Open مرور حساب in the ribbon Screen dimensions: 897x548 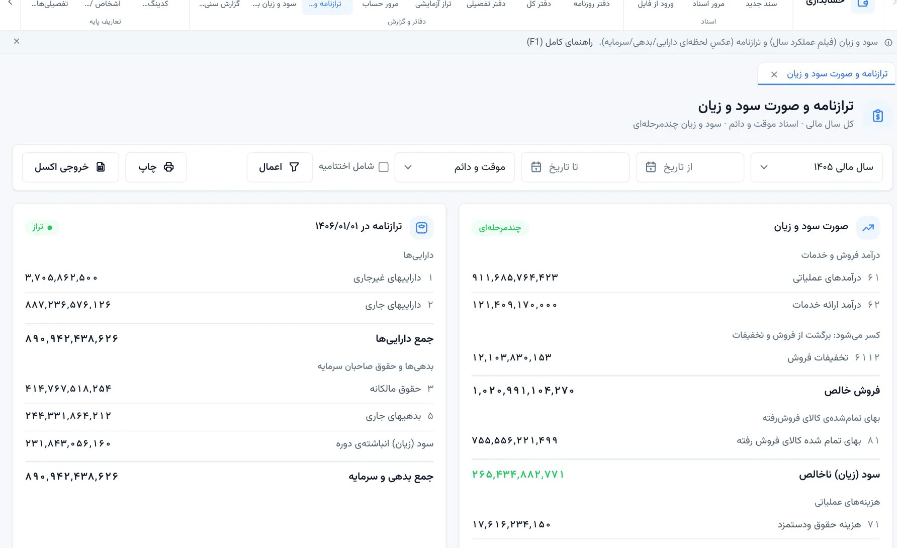(380, 5)
